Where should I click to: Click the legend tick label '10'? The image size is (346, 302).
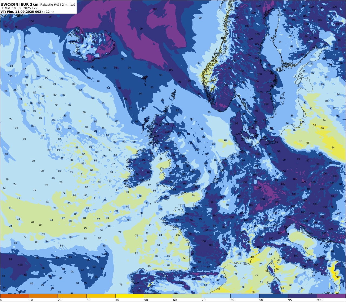coord(31,300)
